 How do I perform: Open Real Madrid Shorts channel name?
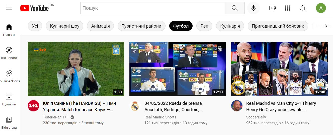pos(160,117)
